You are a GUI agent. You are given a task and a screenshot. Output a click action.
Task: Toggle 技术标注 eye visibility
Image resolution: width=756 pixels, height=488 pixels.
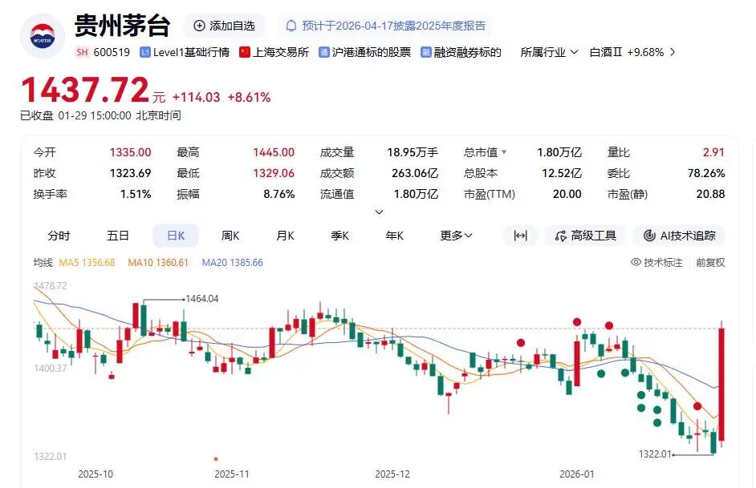click(x=636, y=262)
